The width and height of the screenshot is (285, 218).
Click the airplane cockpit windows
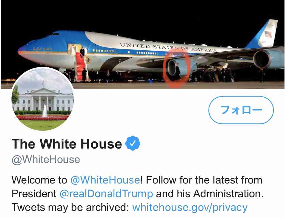pos(55,34)
